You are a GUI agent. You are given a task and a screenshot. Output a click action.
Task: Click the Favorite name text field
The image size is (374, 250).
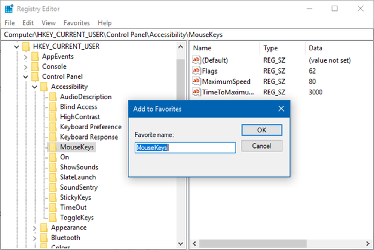coord(185,147)
